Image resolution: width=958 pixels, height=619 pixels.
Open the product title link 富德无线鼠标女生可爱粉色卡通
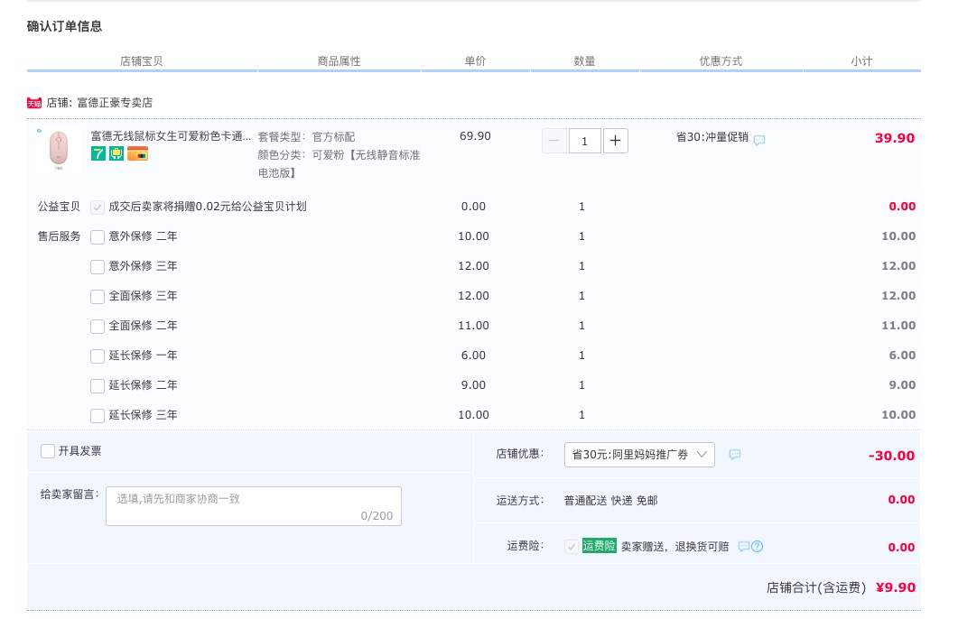point(171,136)
